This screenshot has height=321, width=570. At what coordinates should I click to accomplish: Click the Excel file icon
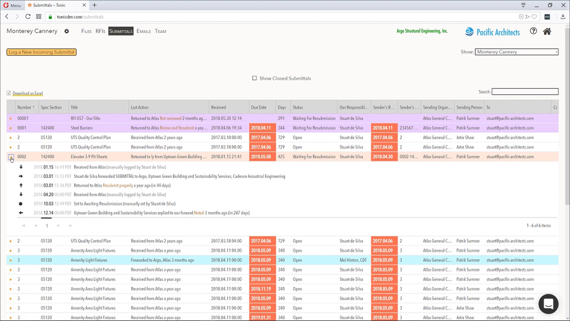point(9,93)
